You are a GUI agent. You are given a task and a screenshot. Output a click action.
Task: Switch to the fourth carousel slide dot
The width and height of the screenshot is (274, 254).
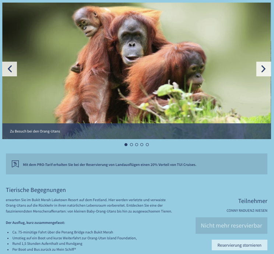142,145
